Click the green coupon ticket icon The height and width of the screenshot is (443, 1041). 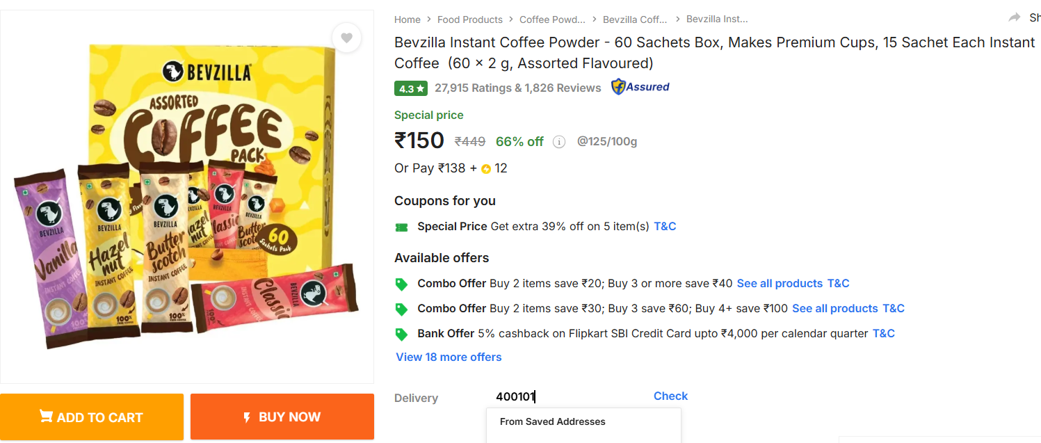(401, 227)
